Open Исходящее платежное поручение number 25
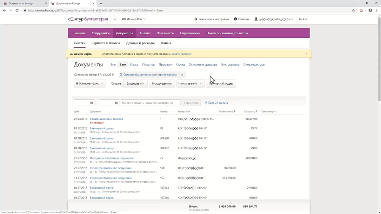Viewport: 381px width, 214px height. (x=112, y=158)
